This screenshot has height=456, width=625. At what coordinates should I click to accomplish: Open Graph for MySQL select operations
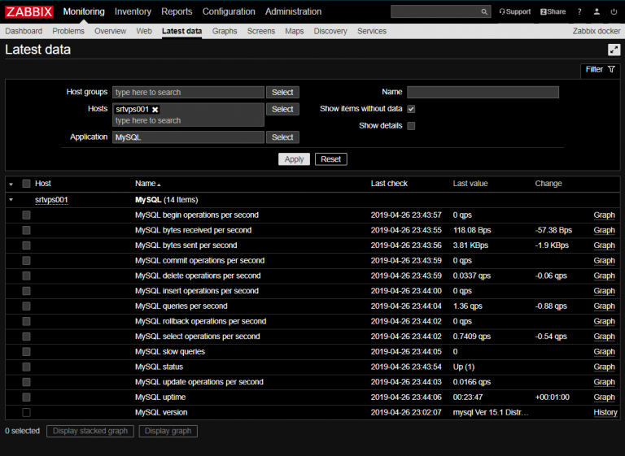click(605, 337)
